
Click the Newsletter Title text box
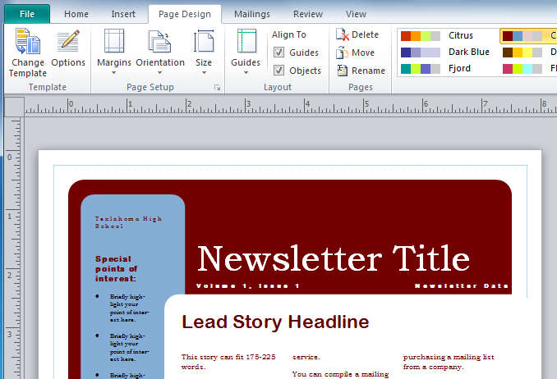tap(334, 258)
